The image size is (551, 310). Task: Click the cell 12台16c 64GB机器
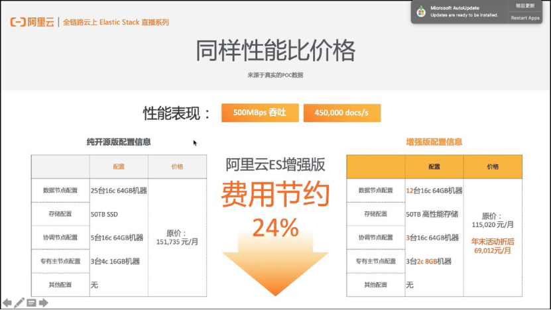[x=434, y=191]
